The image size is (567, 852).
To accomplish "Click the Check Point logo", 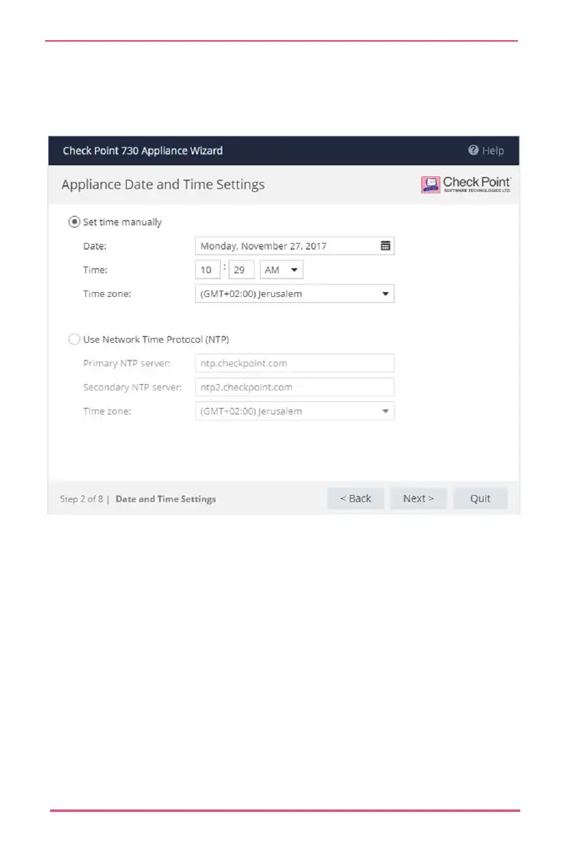I will pos(467,184).
